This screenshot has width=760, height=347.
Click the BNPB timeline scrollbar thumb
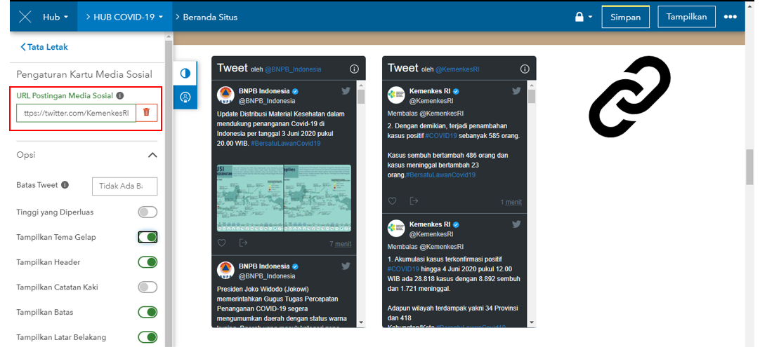pyautogui.click(x=360, y=97)
